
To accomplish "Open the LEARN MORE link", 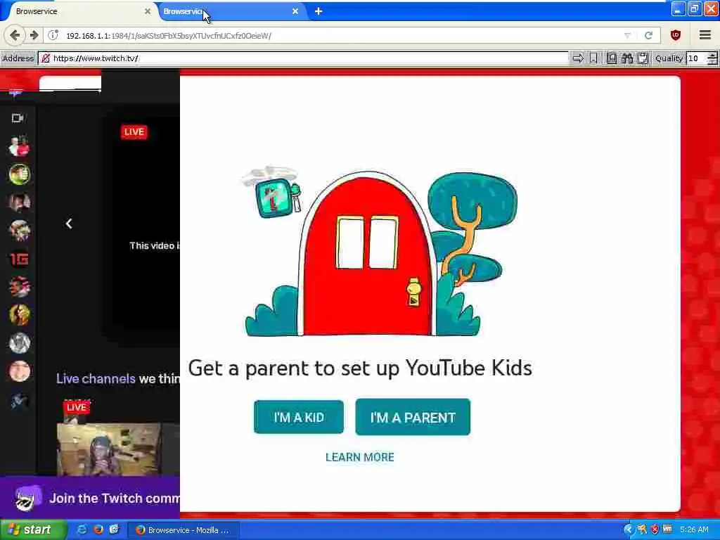I will point(359,457).
